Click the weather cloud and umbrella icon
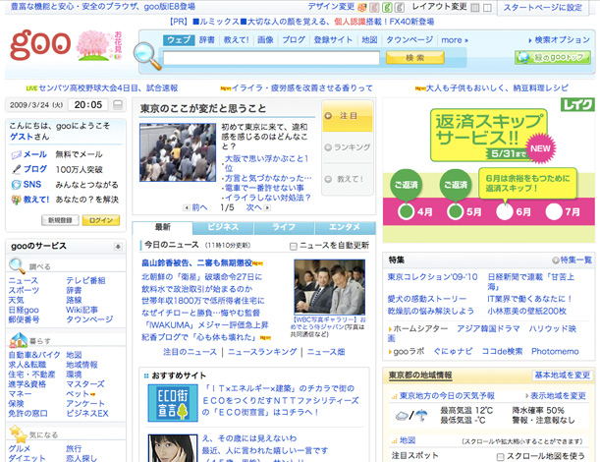The image size is (600, 462). (x=411, y=415)
